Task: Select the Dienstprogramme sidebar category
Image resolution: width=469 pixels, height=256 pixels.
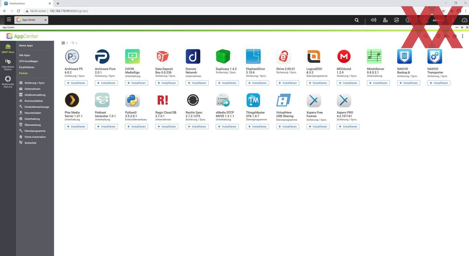Action: tap(35, 131)
